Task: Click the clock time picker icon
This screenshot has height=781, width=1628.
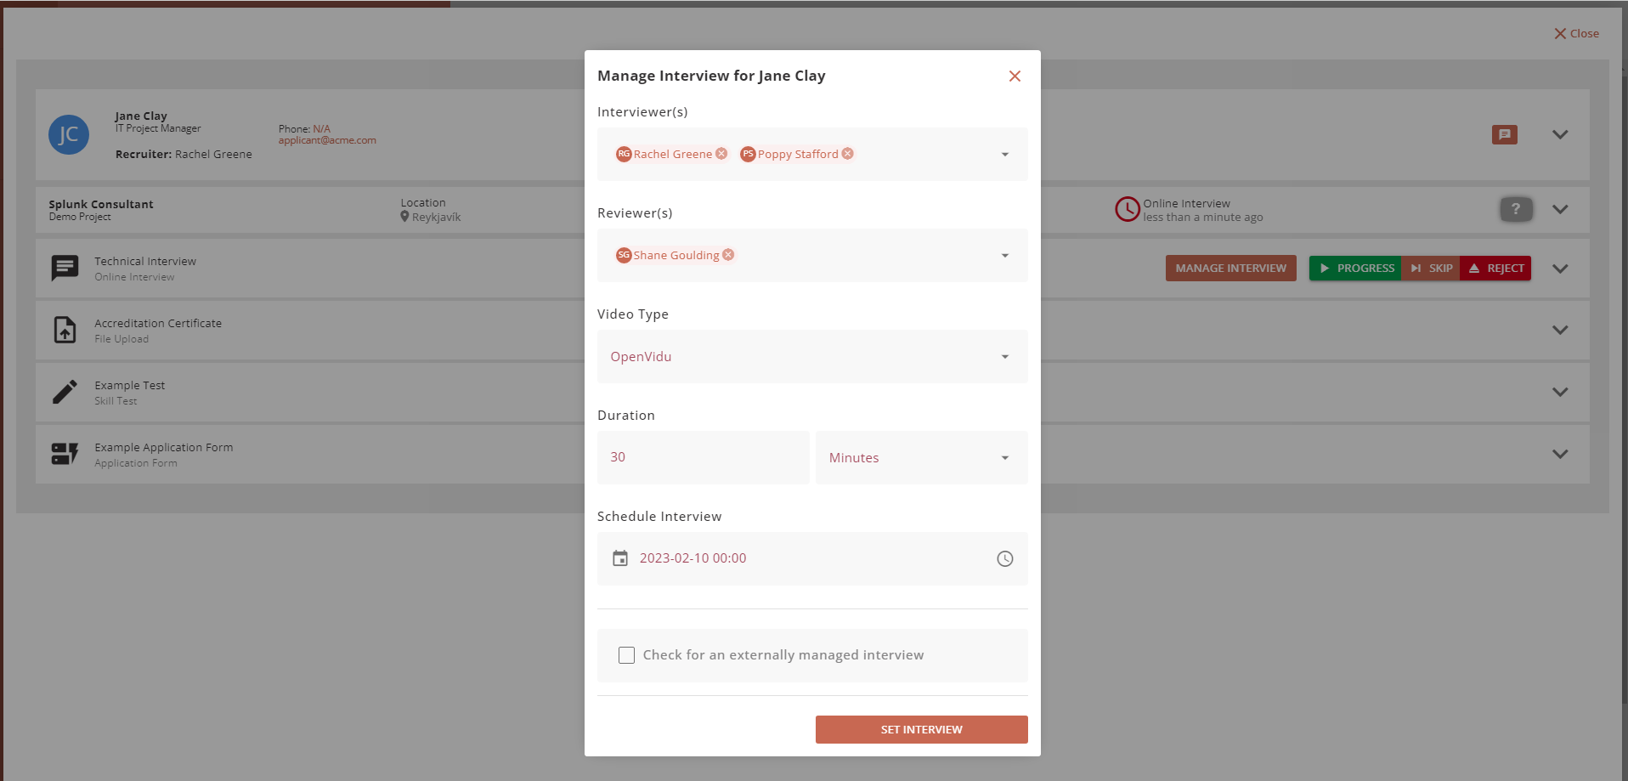Action: point(1004,558)
